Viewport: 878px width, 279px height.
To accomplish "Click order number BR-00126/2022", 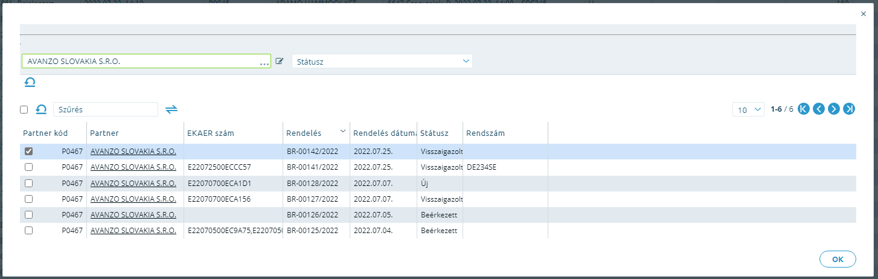I will [x=313, y=215].
